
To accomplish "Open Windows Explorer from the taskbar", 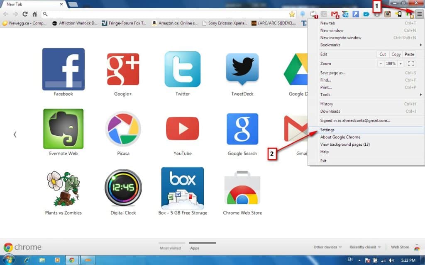I will [42, 260].
